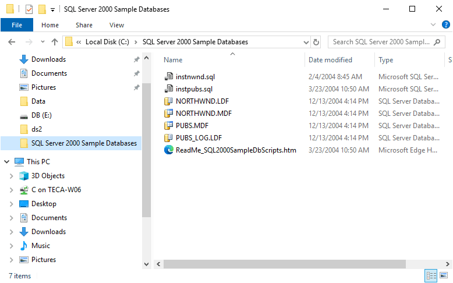Click search magnifier icon in search box

pos(437,42)
